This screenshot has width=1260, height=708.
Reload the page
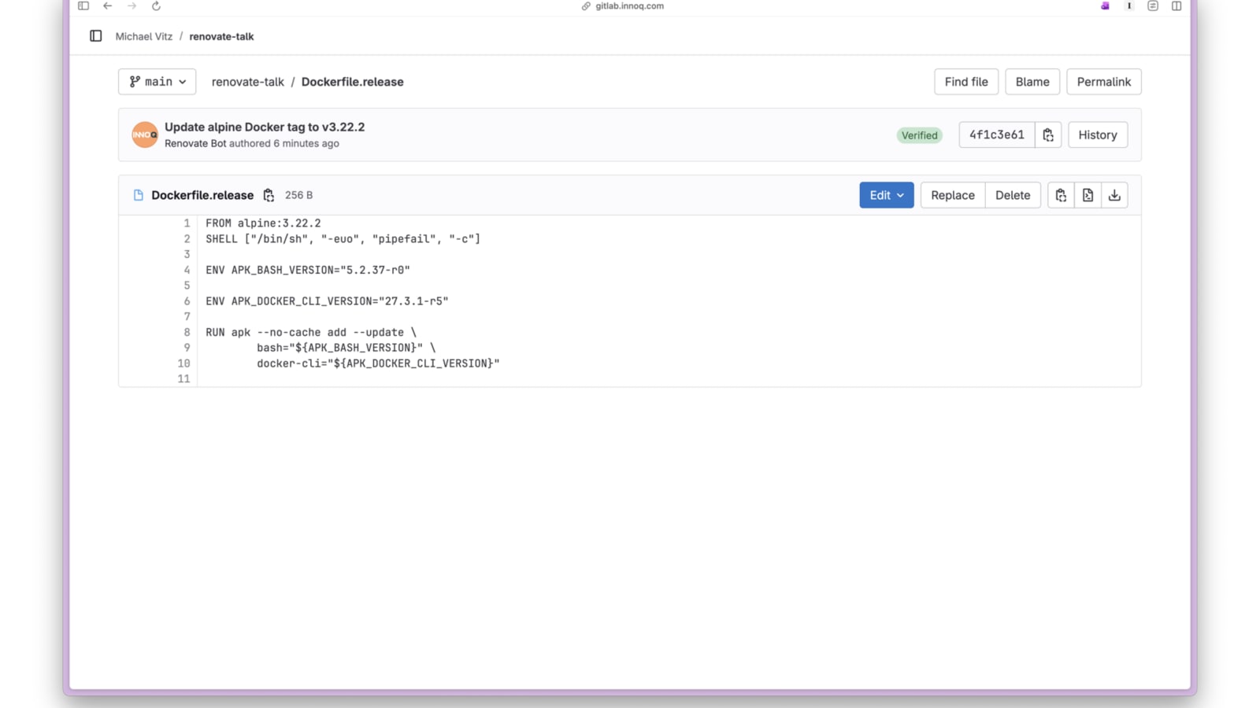156,6
